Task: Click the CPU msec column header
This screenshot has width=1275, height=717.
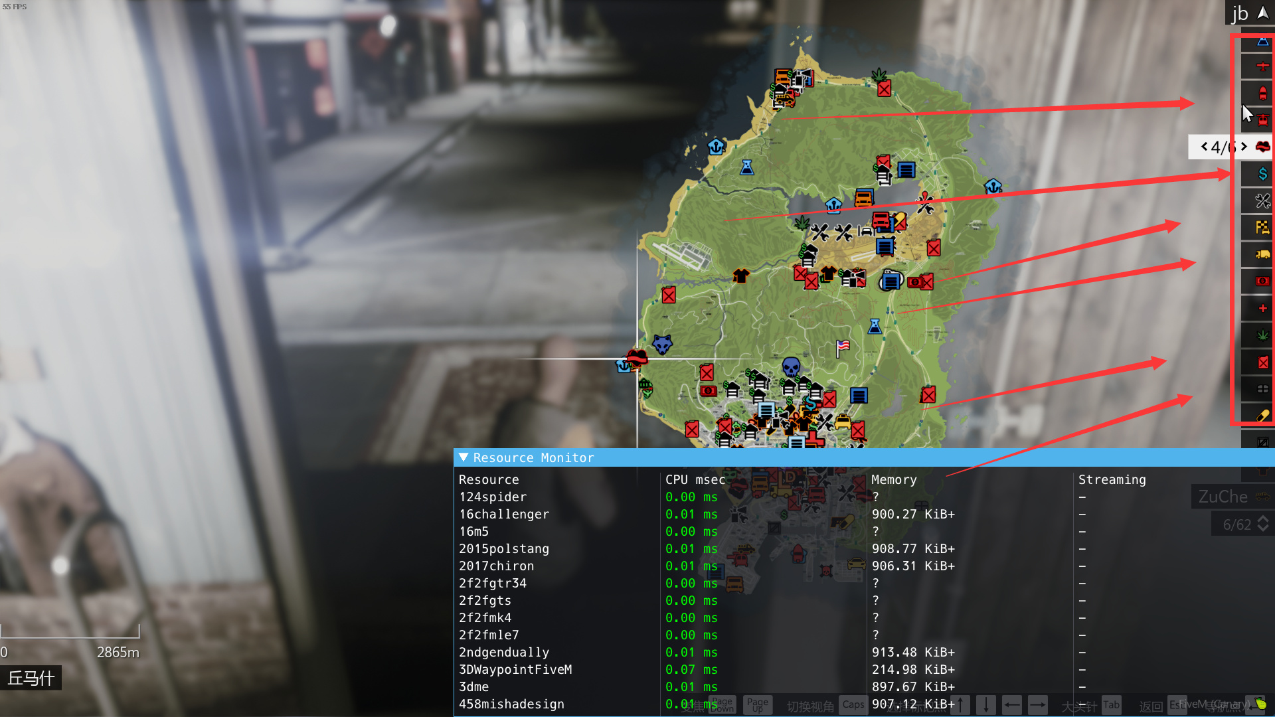Action: click(x=695, y=479)
